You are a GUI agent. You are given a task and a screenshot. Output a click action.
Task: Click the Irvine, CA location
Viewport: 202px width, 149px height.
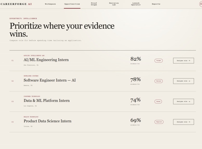(28, 126)
